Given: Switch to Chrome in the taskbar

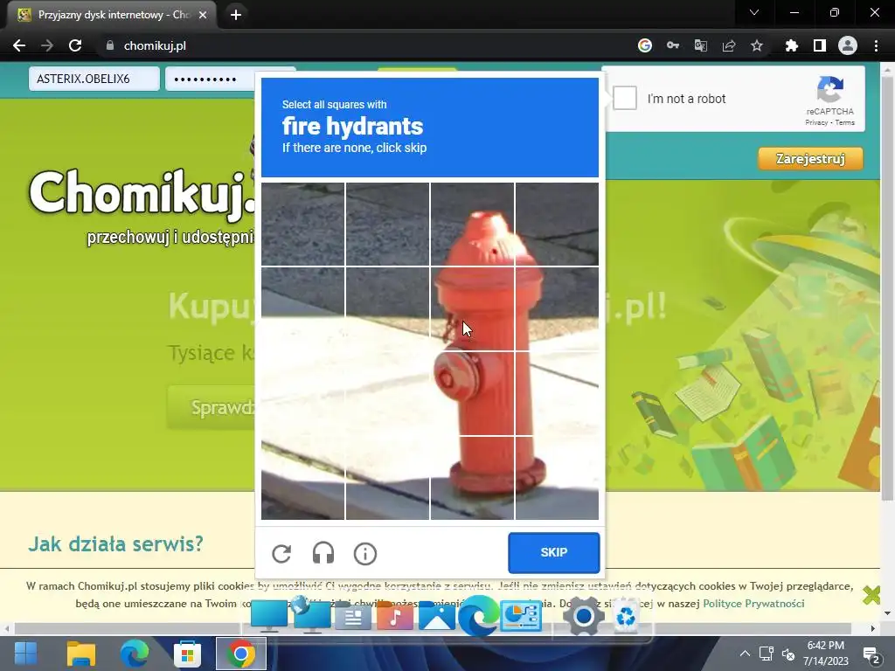Looking at the screenshot, I should [x=240, y=654].
